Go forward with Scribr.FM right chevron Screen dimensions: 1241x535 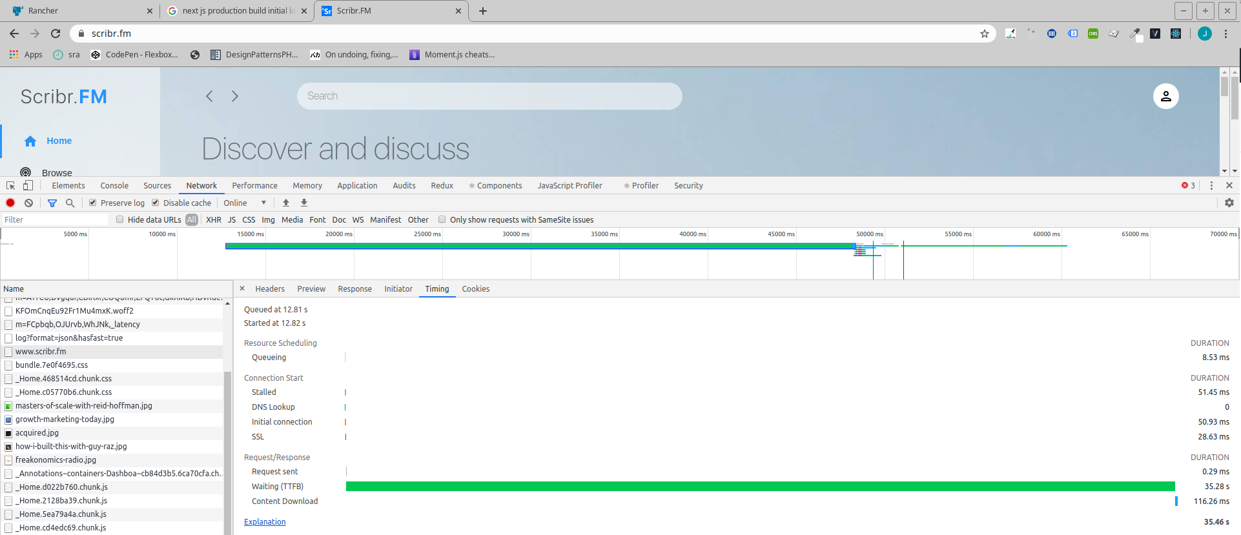pyautogui.click(x=235, y=96)
